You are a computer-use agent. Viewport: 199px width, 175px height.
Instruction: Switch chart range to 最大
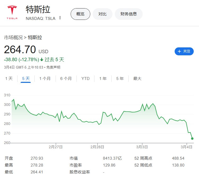[x=137, y=79]
